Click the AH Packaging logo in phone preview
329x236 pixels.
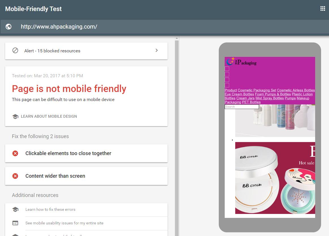pos(241,61)
